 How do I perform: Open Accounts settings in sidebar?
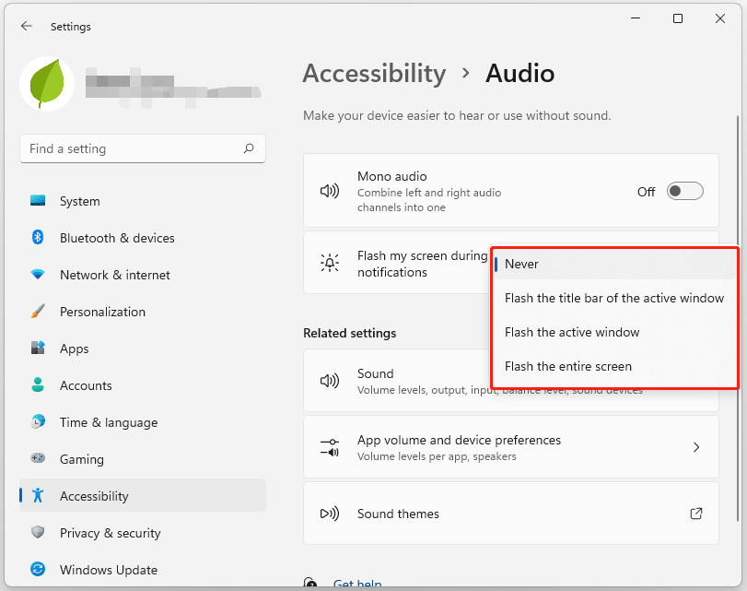pos(86,385)
